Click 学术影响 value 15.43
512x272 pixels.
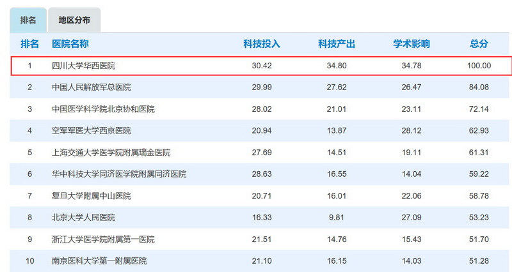coord(412,239)
